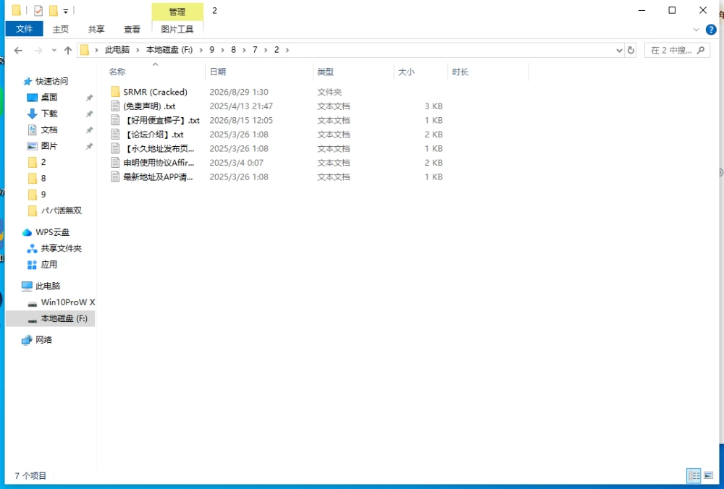The image size is (724, 489).
Task: Sort files by the 时长 column header
Action: pos(460,72)
